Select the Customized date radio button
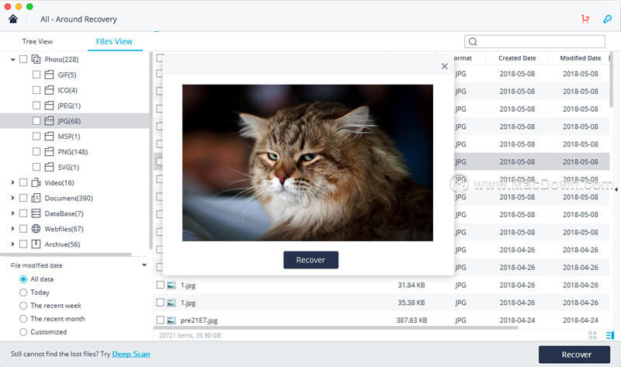Viewport: 621px width, 367px height. click(23, 332)
